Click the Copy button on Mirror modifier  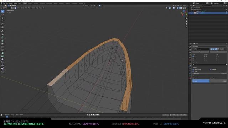[x=218, y=52]
